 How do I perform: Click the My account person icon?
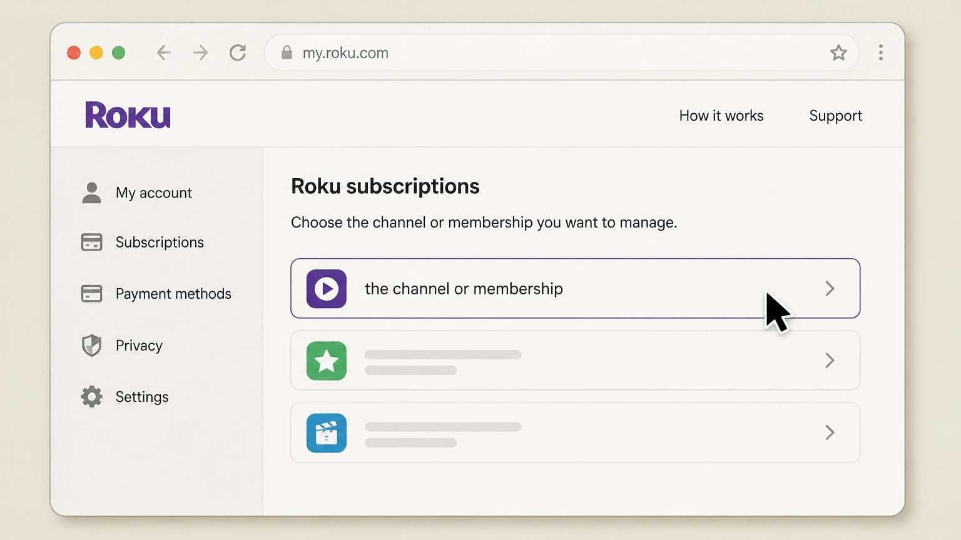pyautogui.click(x=92, y=192)
